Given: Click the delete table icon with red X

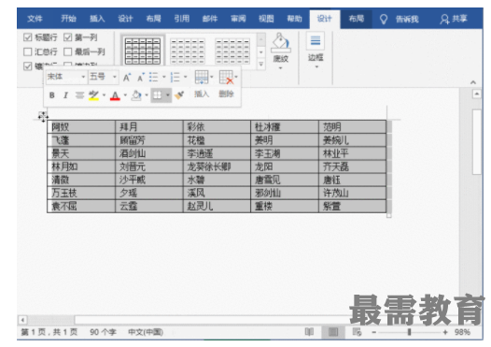Looking at the screenshot, I should click(227, 77).
